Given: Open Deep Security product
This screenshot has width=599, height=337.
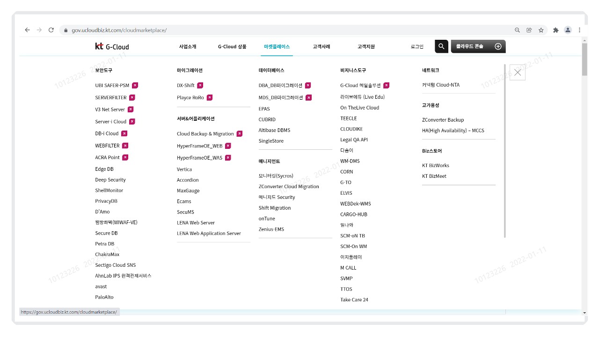Looking at the screenshot, I should pos(110,180).
